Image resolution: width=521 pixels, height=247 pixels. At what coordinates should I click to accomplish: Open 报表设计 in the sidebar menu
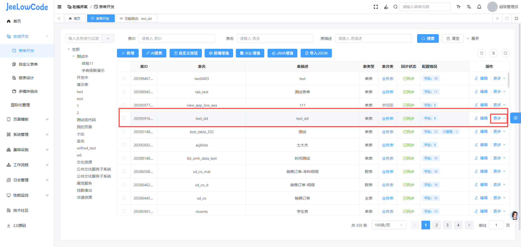pos(26,78)
